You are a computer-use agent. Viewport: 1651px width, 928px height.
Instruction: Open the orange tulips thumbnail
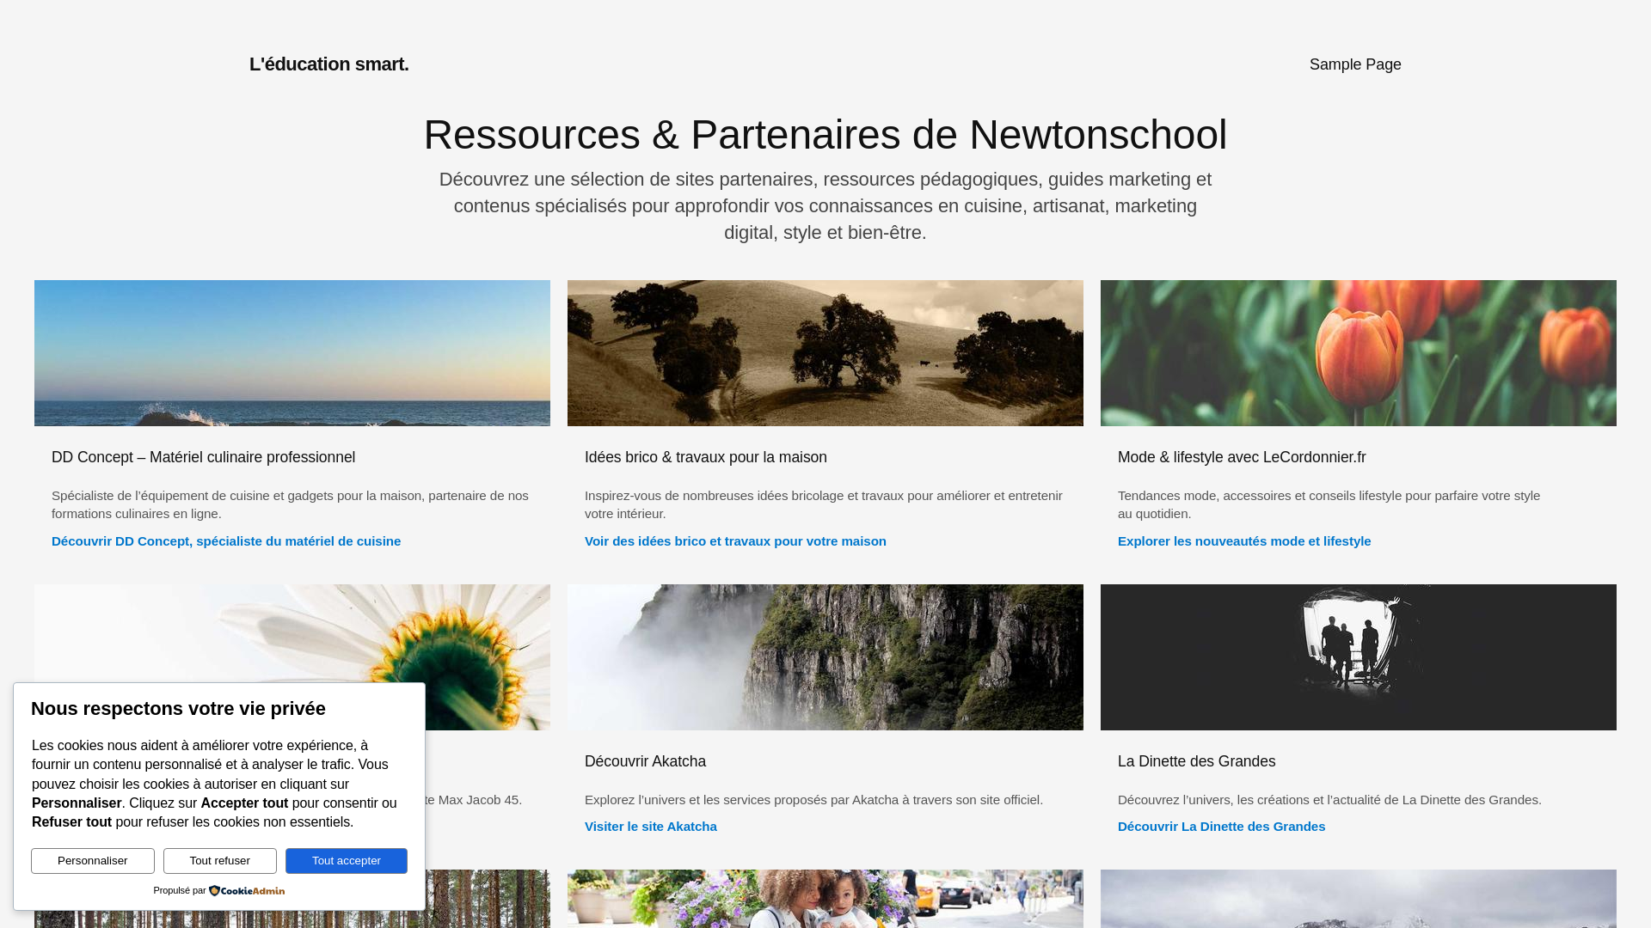pyautogui.click(x=1359, y=353)
